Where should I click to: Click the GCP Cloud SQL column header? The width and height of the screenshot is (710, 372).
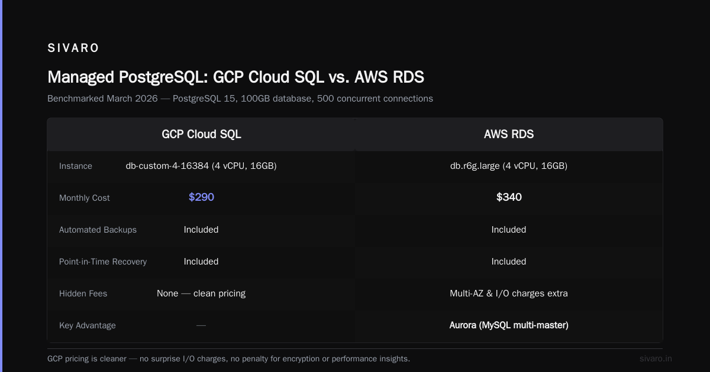click(x=201, y=134)
